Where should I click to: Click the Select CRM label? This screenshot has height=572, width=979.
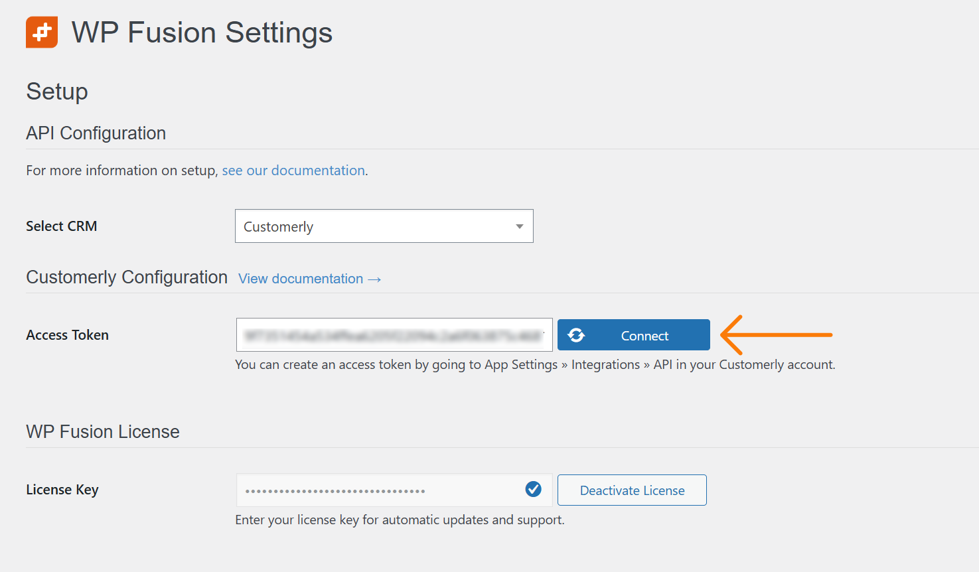tap(62, 226)
